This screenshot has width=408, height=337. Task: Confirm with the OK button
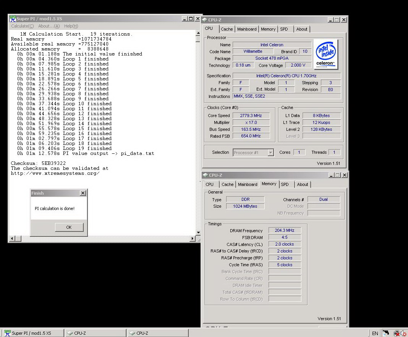pyautogui.click(x=69, y=227)
